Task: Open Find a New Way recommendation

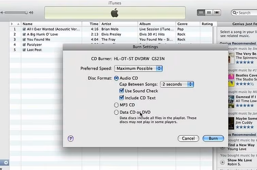Action: point(241,145)
